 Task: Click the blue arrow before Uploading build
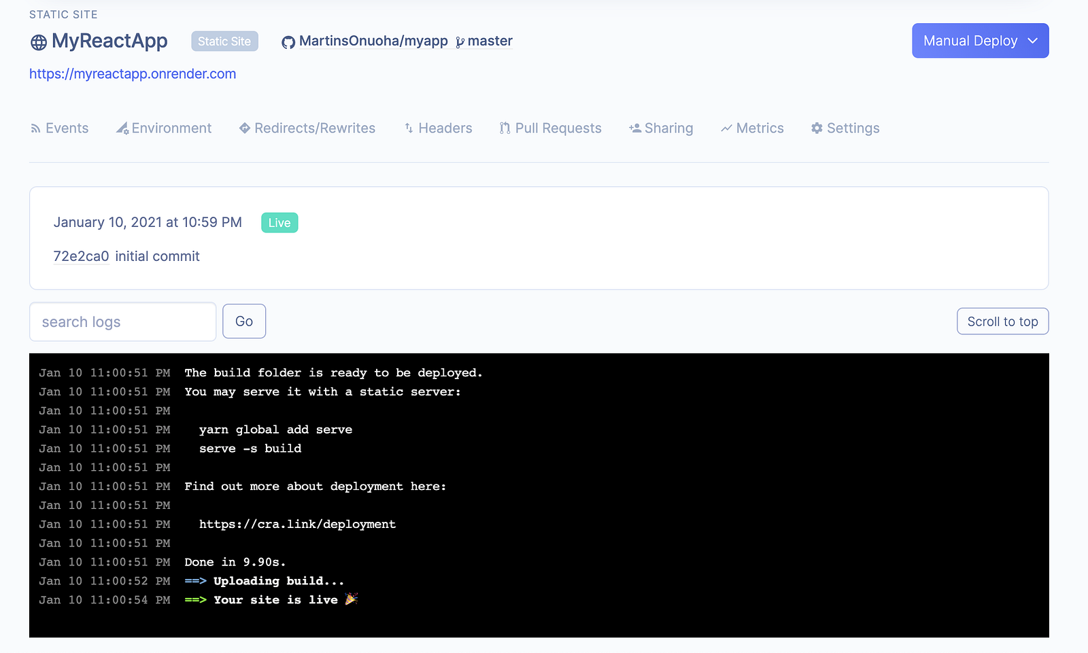[195, 582]
